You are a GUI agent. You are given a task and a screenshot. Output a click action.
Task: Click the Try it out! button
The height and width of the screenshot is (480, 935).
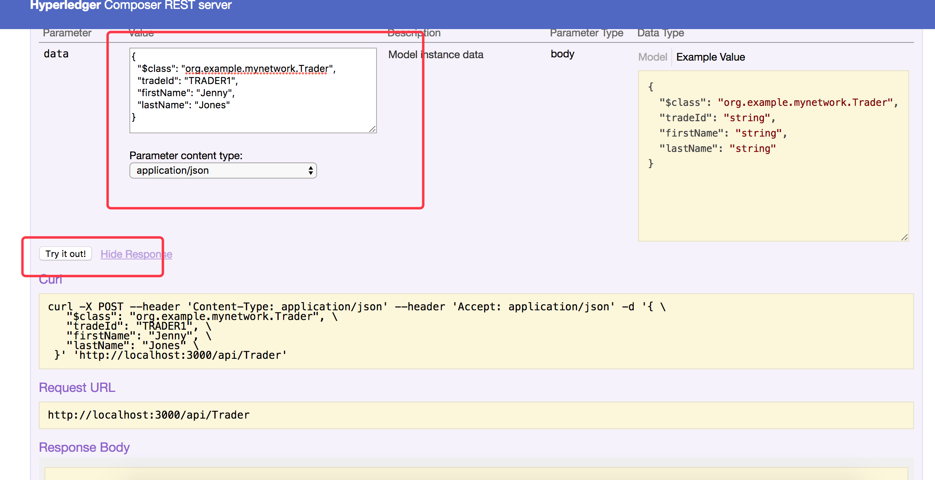[x=66, y=254]
